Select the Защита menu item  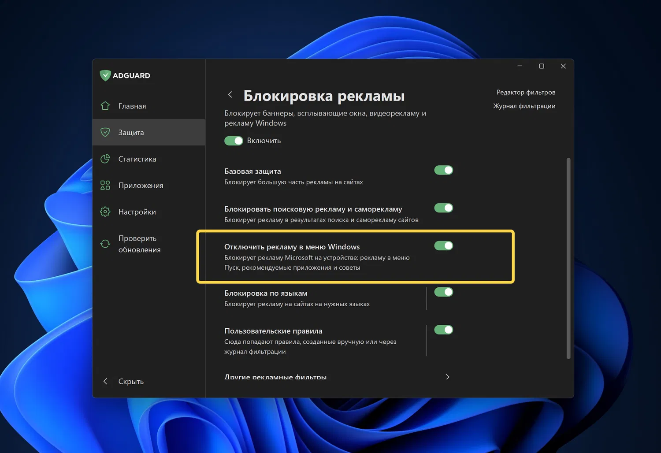pyautogui.click(x=149, y=132)
